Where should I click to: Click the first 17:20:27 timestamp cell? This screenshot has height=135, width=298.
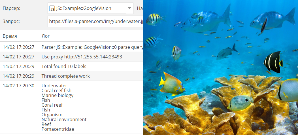(18, 47)
